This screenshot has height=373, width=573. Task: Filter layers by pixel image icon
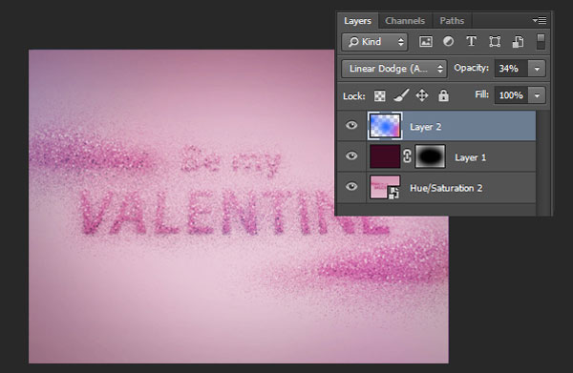click(x=426, y=42)
